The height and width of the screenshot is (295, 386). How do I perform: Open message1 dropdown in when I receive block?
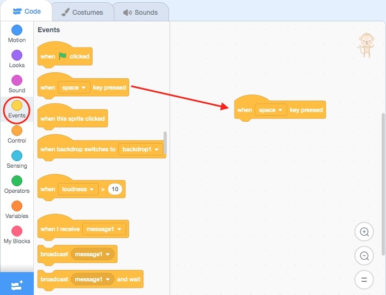[x=104, y=229]
